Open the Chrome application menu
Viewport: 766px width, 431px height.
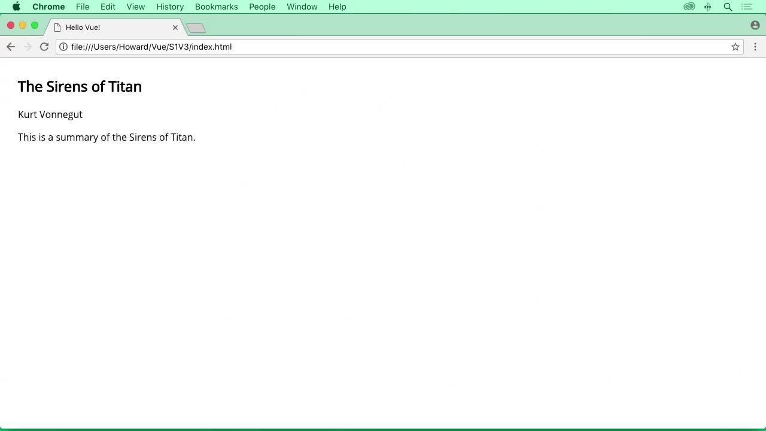48,7
